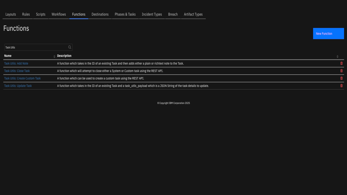Image resolution: width=347 pixels, height=195 pixels.
Task: Click the New Function button
Action: click(328, 34)
